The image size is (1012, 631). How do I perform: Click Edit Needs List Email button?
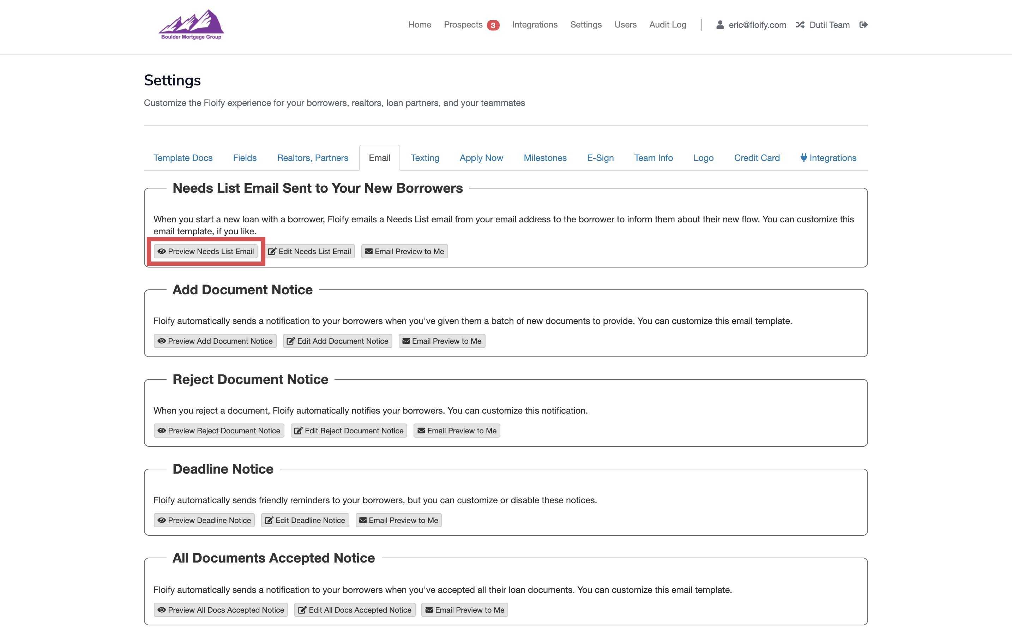[x=309, y=251]
